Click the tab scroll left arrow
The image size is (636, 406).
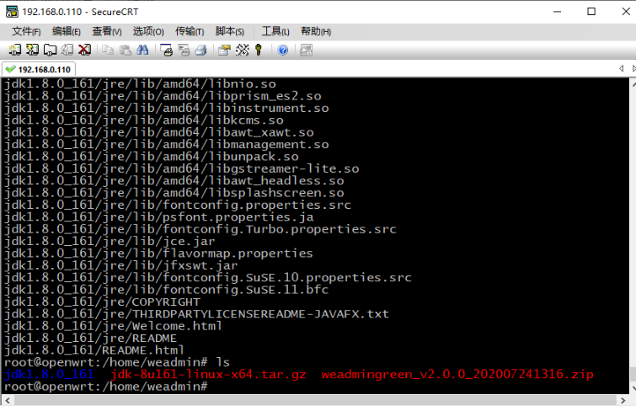[x=621, y=68]
